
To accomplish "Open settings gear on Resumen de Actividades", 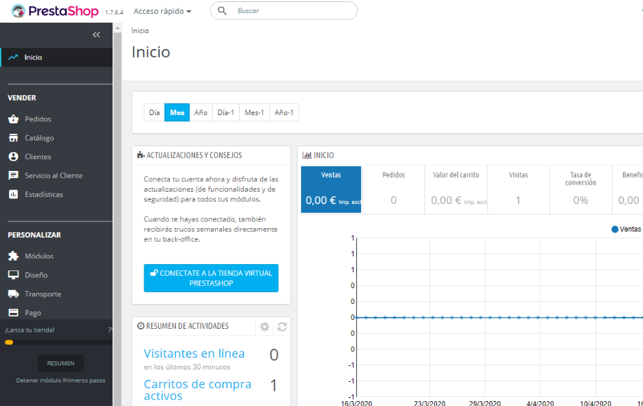I will (x=264, y=327).
